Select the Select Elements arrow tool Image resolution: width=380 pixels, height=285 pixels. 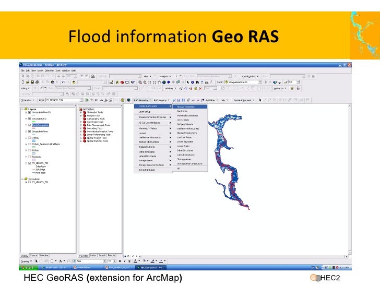pos(187,82)
